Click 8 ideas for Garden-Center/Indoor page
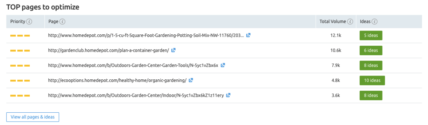Screen dimensions: 428x125 tap(371, 95)
